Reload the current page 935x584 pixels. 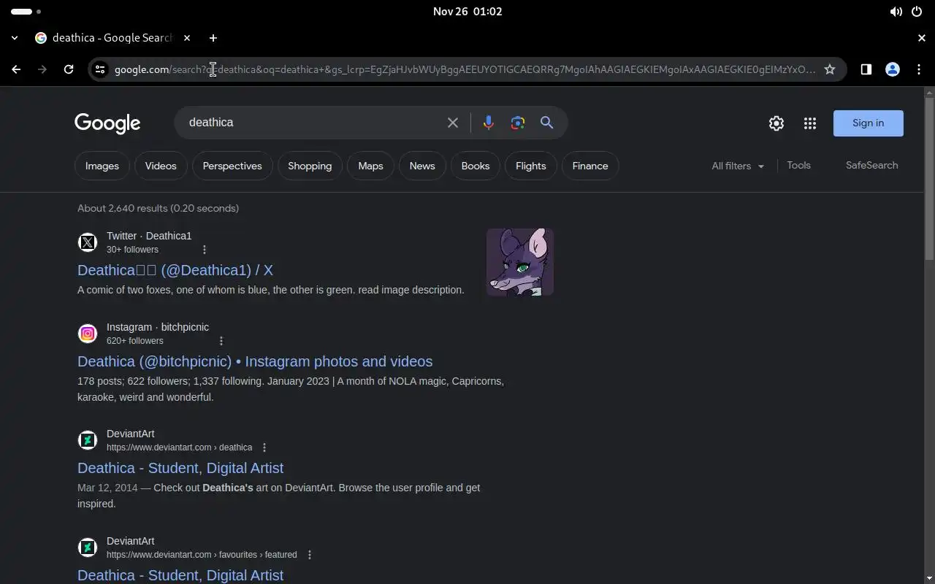pos(69,69)
